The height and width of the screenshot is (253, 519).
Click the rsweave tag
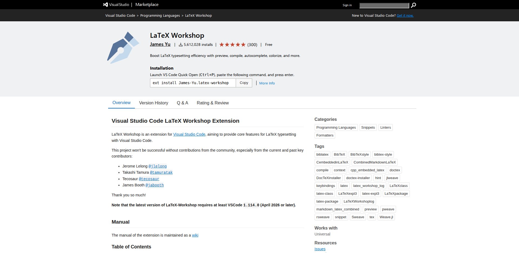coord(323,217)
